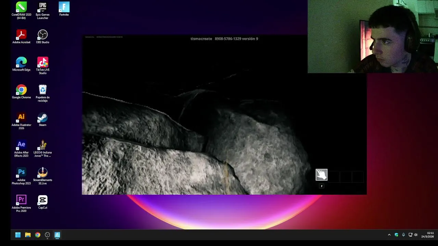The height and width of the screenshot is (246, 438).
Task: Select the Steam desktop icon
Action: coord(42,120)
